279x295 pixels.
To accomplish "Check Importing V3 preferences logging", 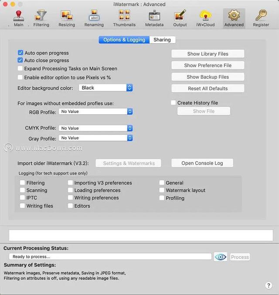I will [x=70, y=182].
